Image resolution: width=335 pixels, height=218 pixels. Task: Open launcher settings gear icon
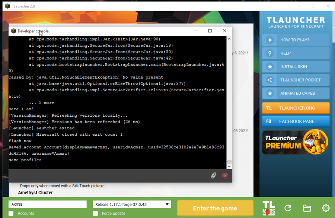pos(326,208)
